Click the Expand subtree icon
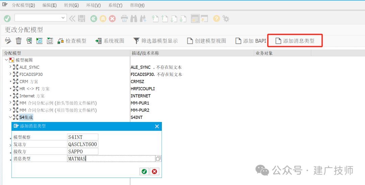Image resolution: width=365 pixels, height=185 pixels. click(39, 41)
